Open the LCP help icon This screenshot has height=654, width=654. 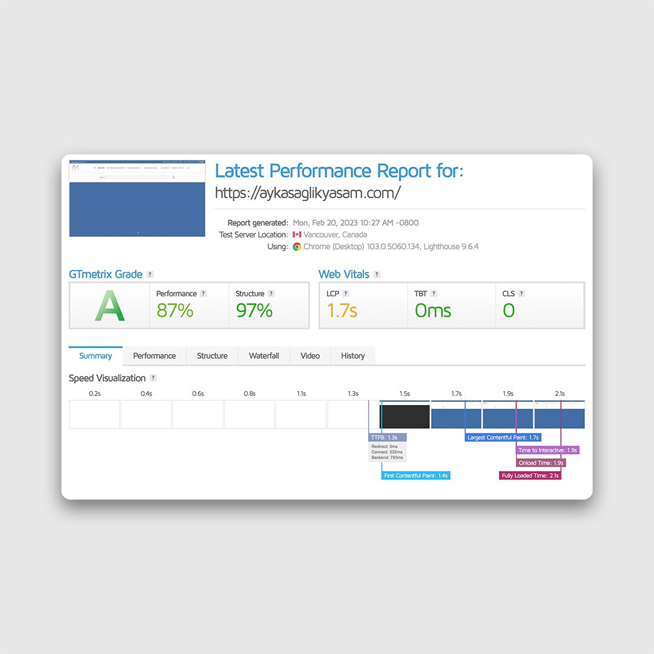[346, 293]
